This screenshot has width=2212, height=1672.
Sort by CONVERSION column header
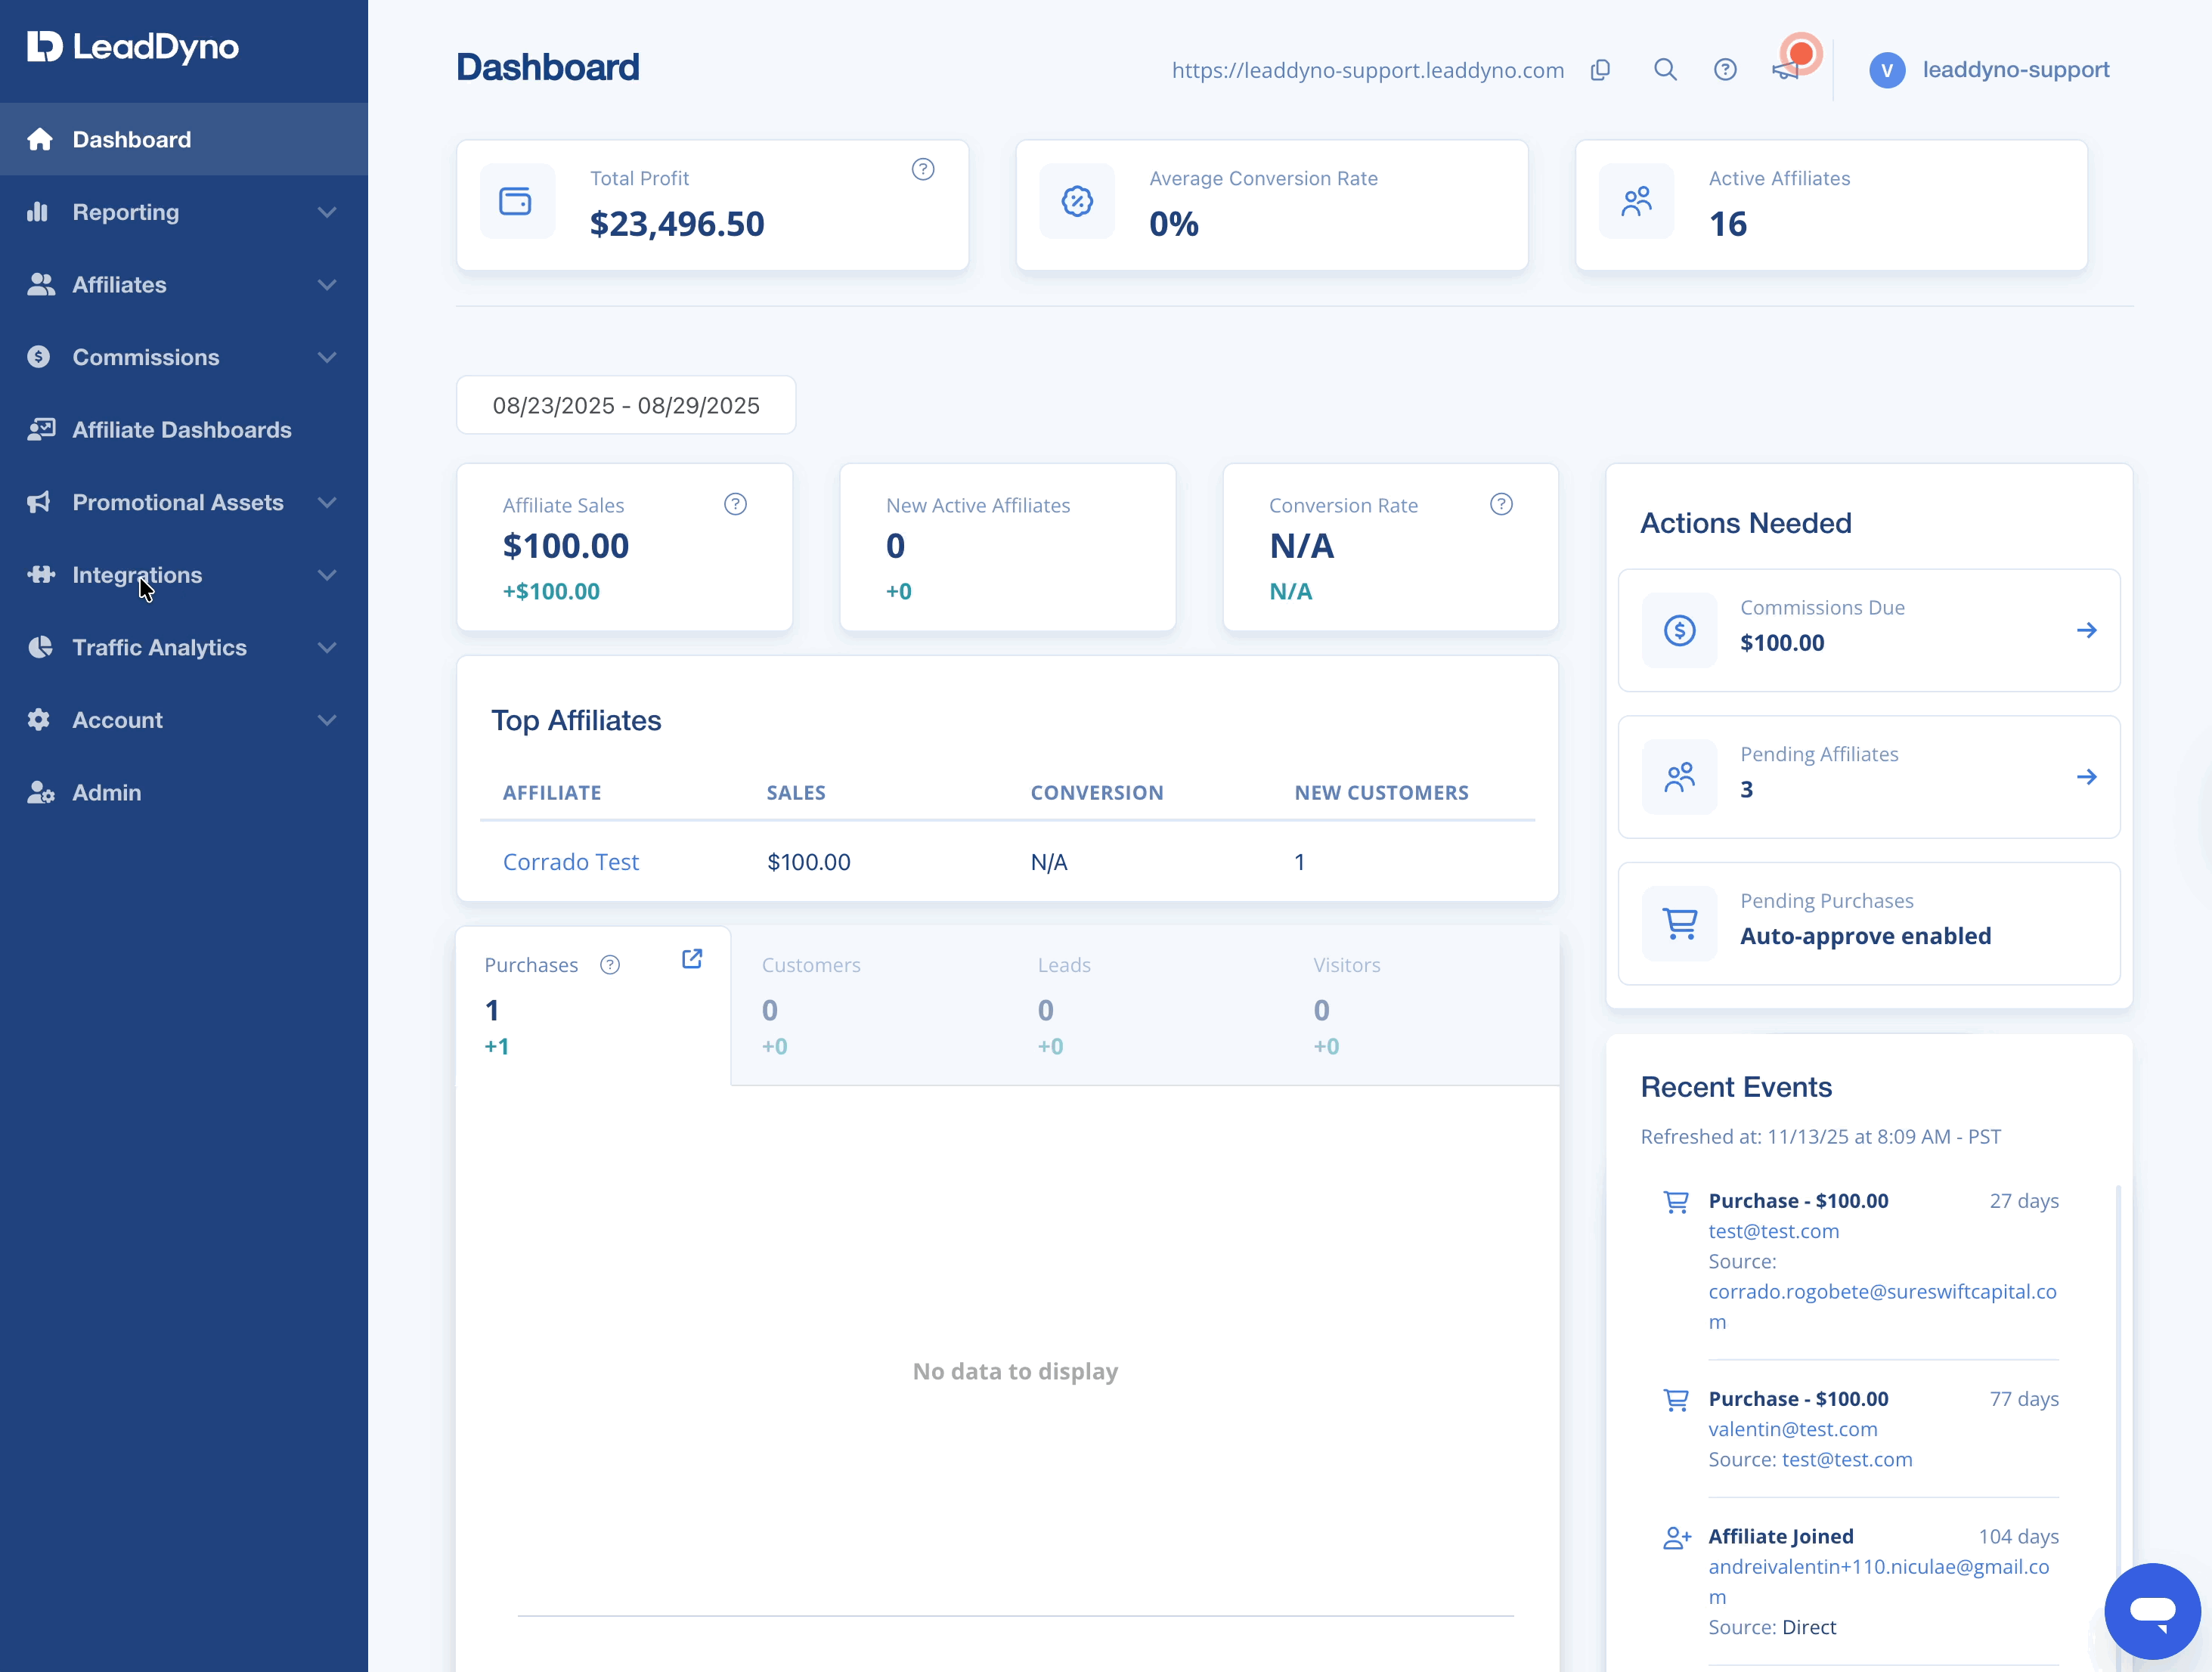coord(1097,793)
